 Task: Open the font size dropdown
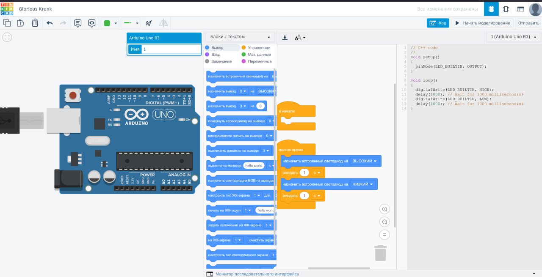[x=300, y=37]
